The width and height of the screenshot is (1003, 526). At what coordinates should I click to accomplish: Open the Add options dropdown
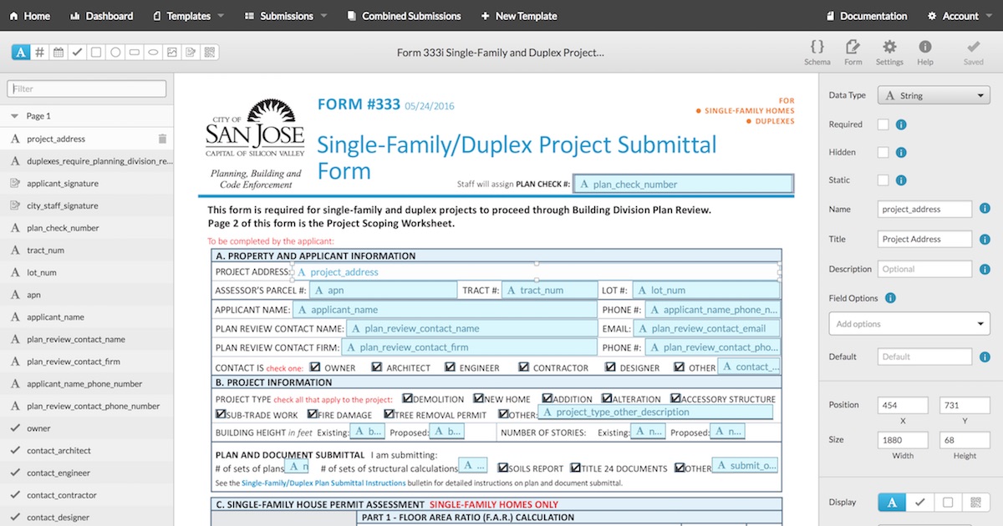(909, 323)
